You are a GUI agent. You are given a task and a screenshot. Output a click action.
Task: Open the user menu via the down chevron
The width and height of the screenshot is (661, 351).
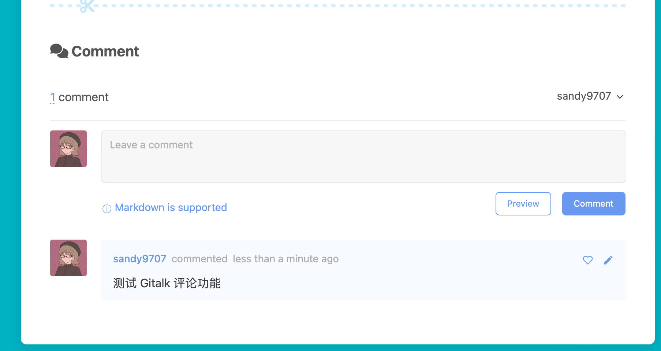coord(620,97)
